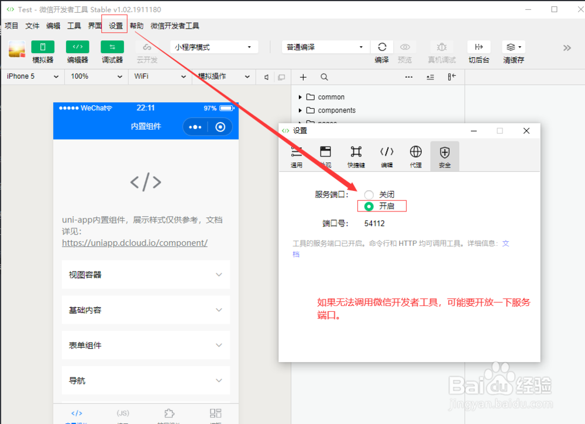Open the 文件 menu
The image size is (585, 424).
click(x=32, y=26)
